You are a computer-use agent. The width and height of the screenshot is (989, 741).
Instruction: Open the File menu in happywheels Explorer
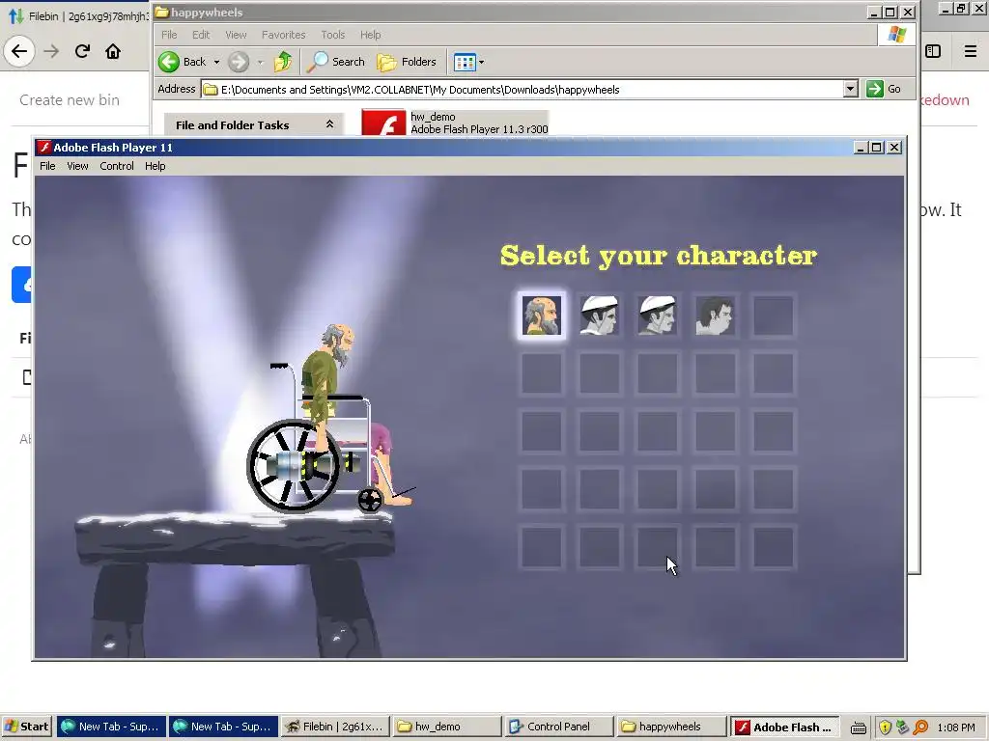pos(169,35)
